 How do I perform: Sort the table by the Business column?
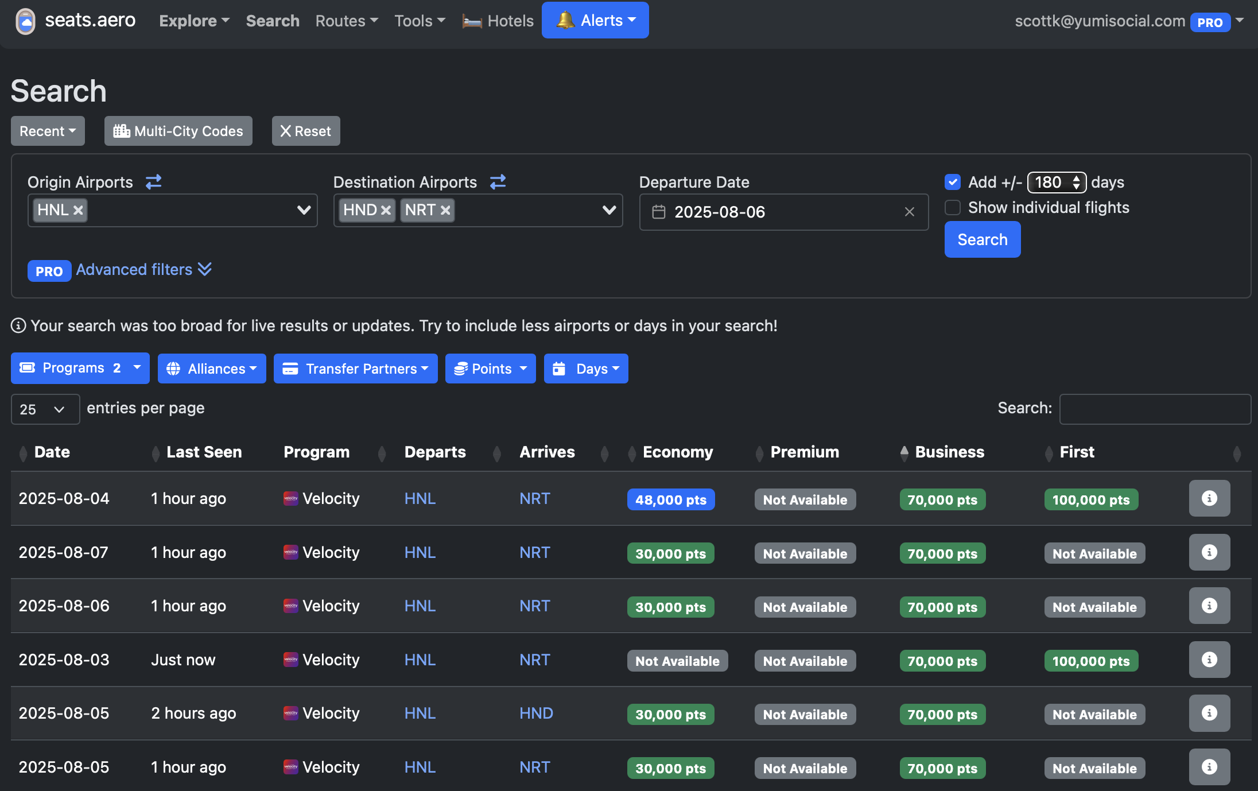pos(949,452)
